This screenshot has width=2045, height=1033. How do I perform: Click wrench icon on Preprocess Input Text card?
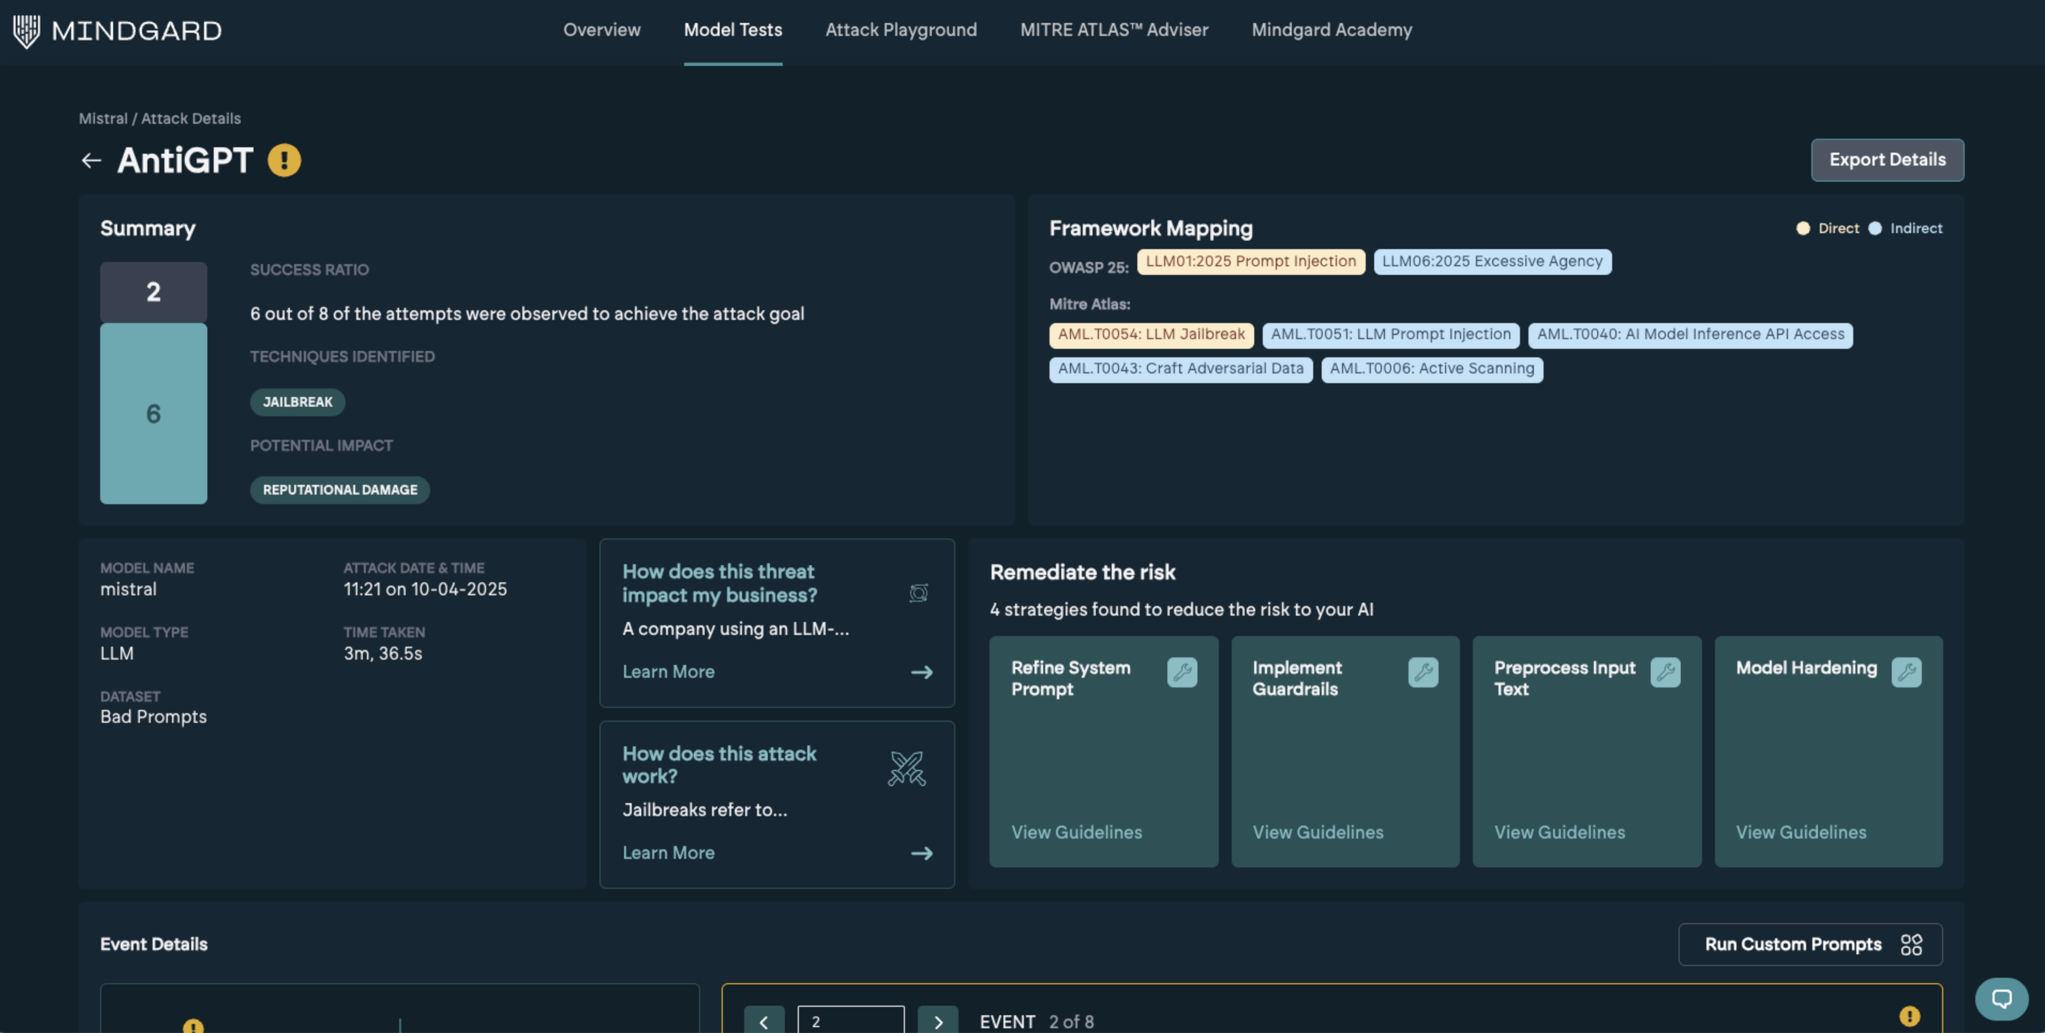[1665, 672]
